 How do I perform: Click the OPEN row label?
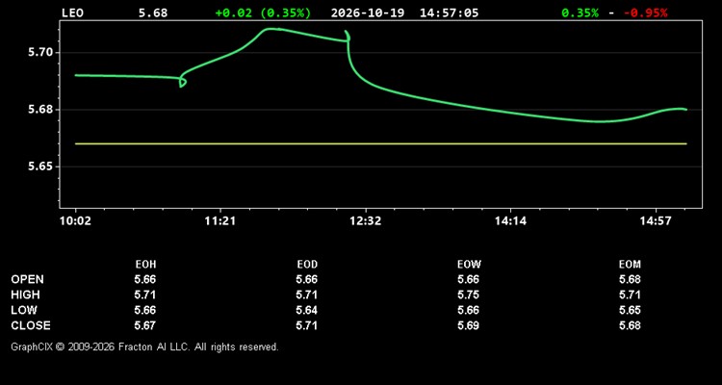28,279
